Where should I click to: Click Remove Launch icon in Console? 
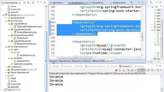(120, 70)
